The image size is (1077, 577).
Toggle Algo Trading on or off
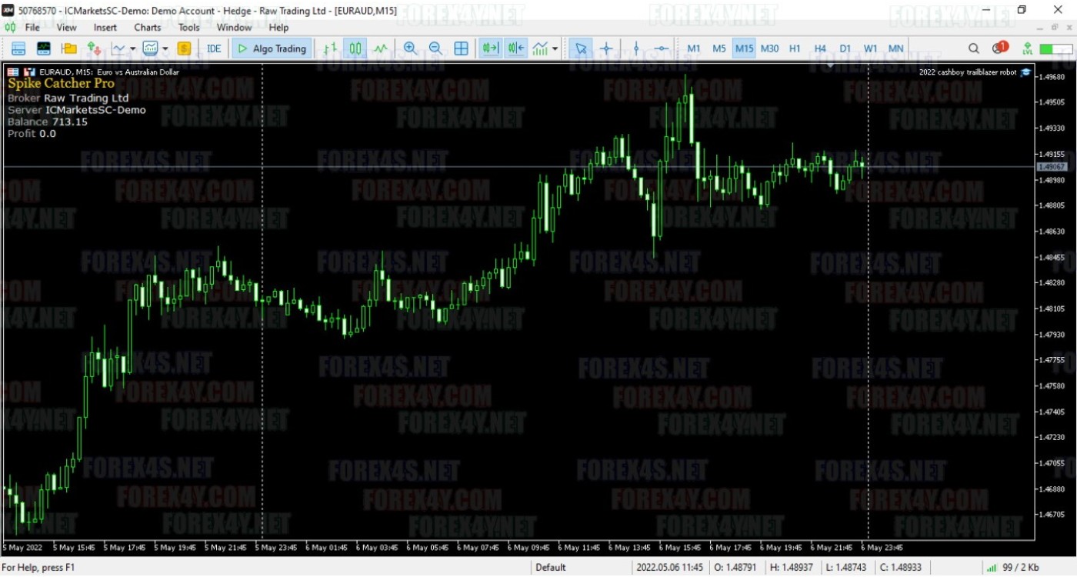click(272, 48)
